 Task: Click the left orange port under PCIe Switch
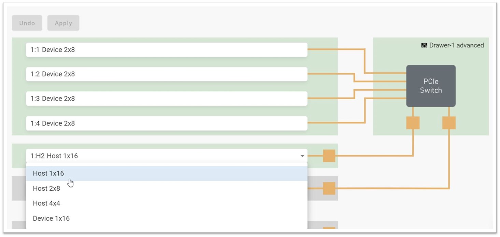click(x=413, y=123)
